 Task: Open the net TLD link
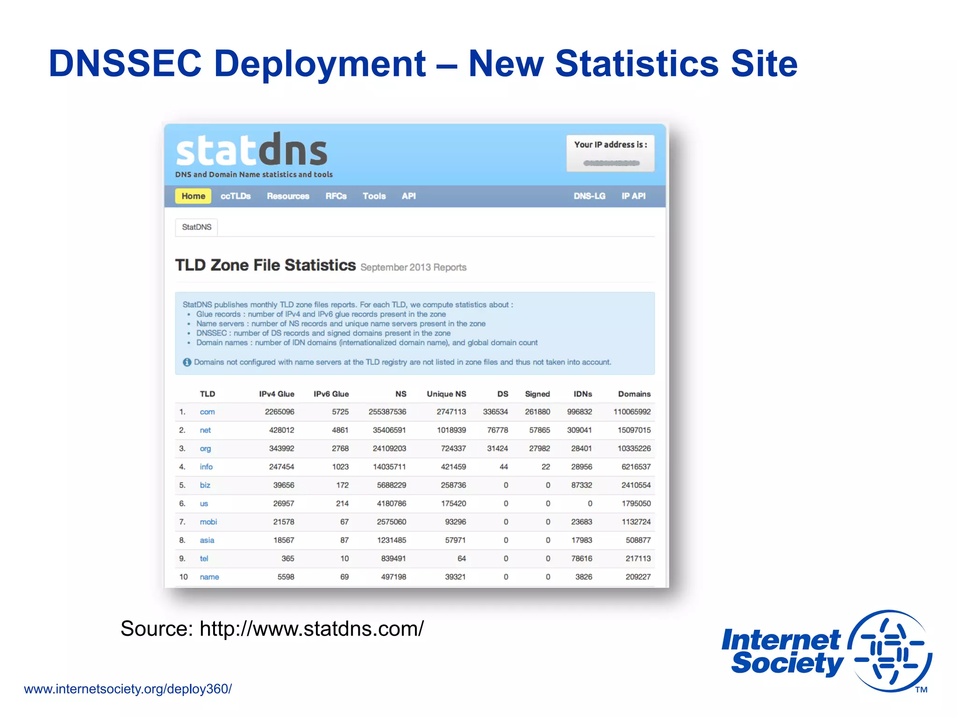pyautogui.click(x=205, y=430)
